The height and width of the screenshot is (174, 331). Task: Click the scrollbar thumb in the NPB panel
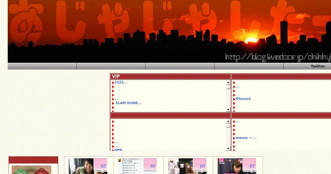[228, 125]
